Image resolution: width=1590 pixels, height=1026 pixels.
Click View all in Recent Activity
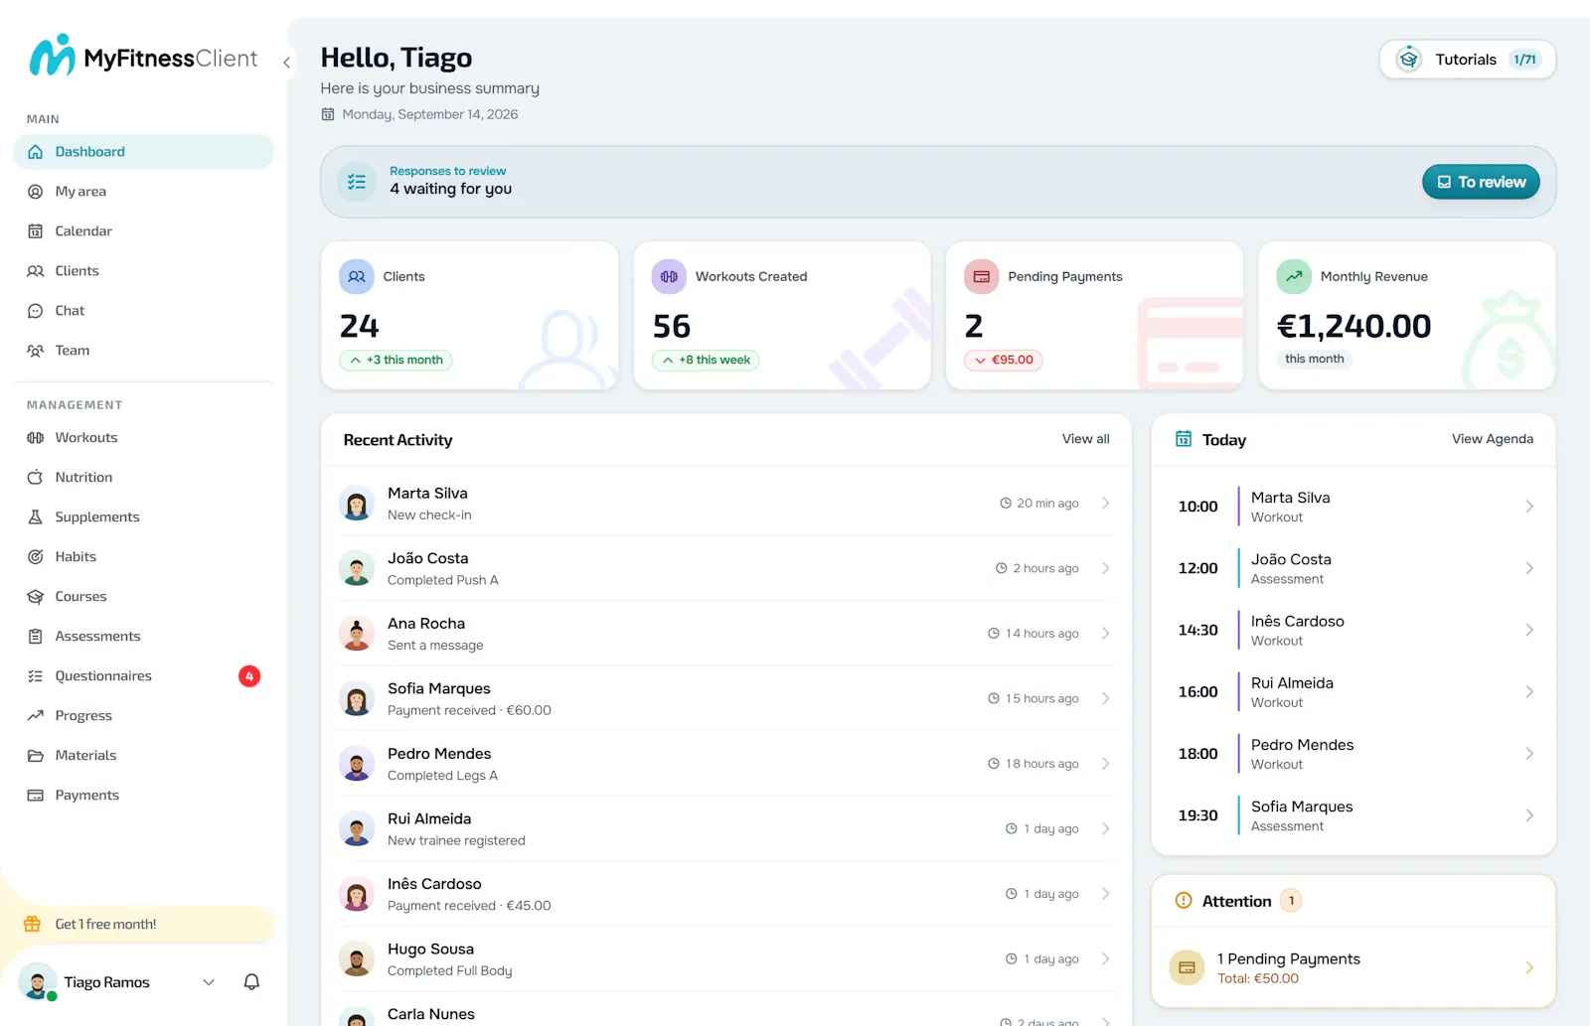pyautogui.click(x=1085, y=439)
